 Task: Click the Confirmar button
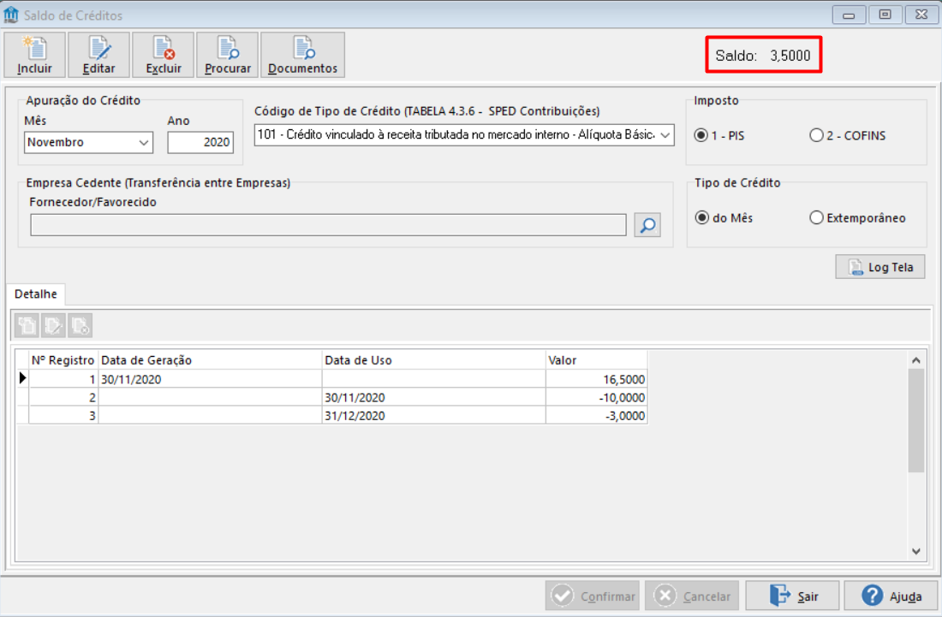coord(593,596)
